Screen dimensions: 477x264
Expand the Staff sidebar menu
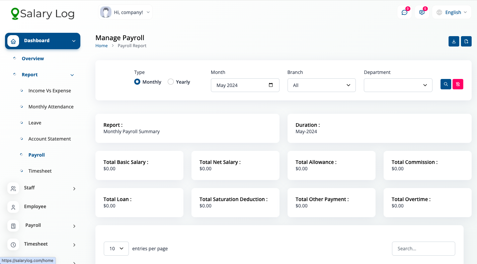tap(43, 188)
